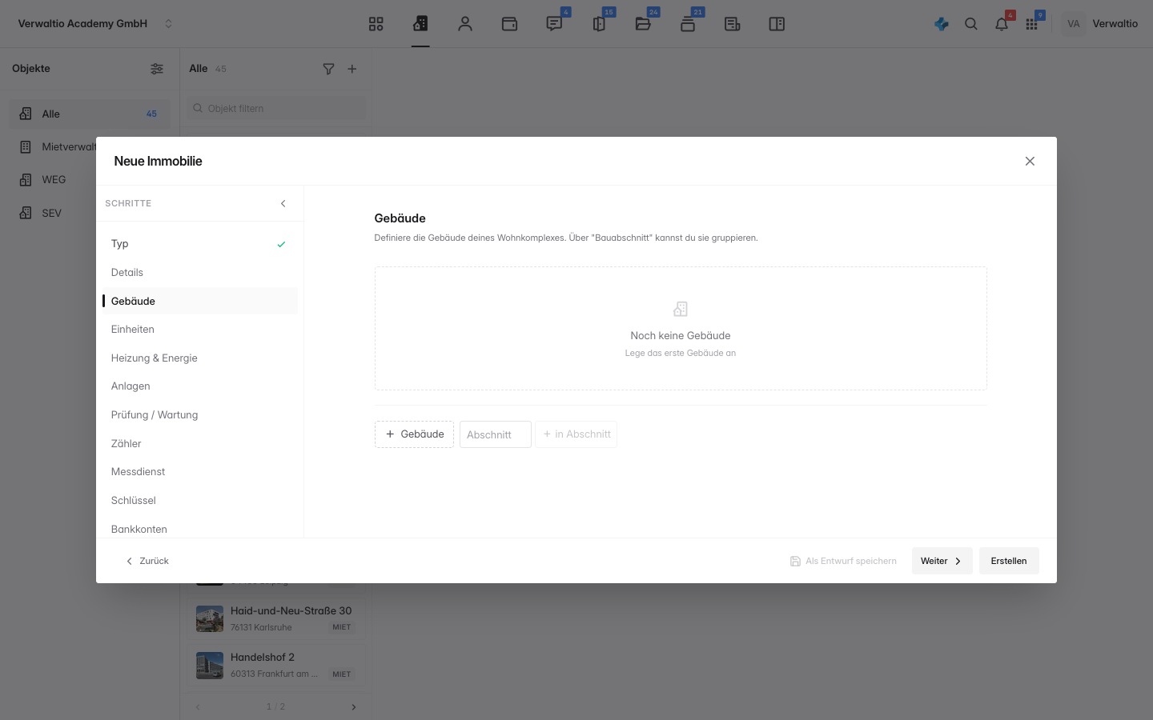This screenshot has width=1153, height=720.
Task: Open the split panel layout icon
Action: click(777, 24)
